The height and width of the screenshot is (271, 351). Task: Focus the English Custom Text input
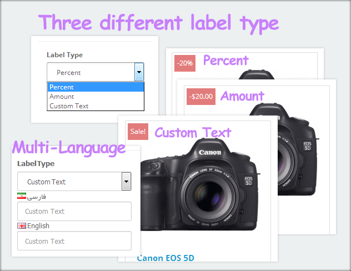click(74, 241)
